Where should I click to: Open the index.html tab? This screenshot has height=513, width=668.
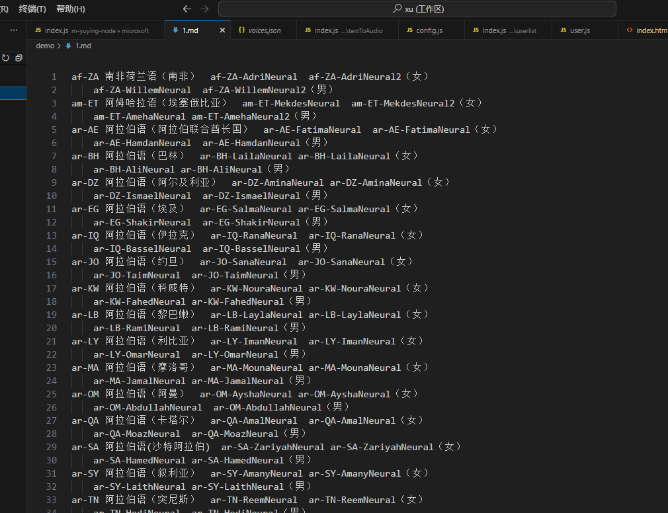point(645,30)
